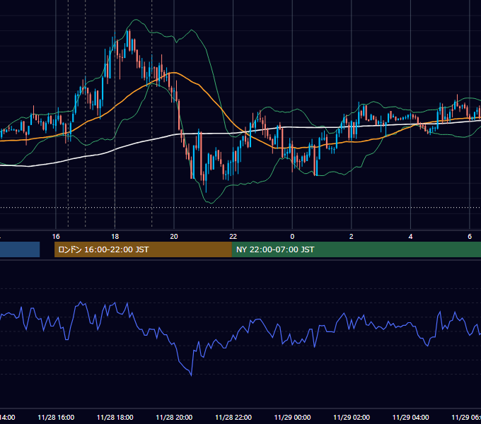The image size is (481, 424).
Task: Click the 11/28 18:00 date label
Action: [x=115, y=417]
